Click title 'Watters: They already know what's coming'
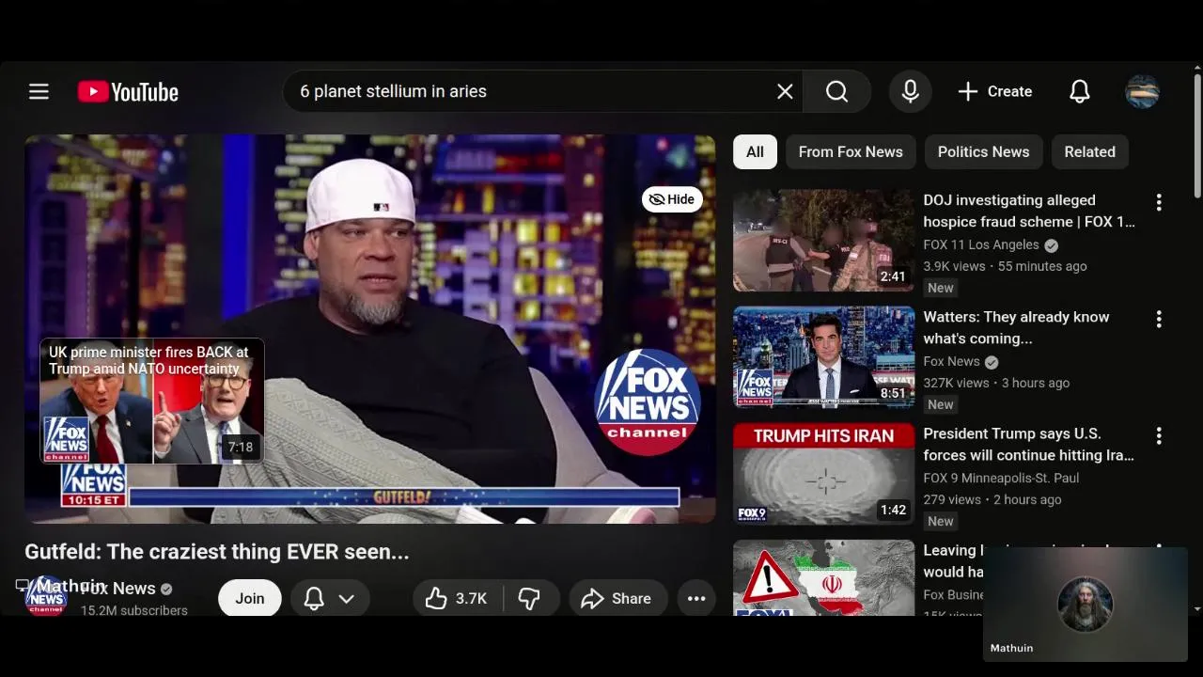Screen dimensions: 1203x677 pos(1016,327)
